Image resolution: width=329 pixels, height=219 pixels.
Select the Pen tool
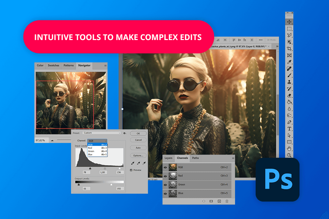point(289,122)
